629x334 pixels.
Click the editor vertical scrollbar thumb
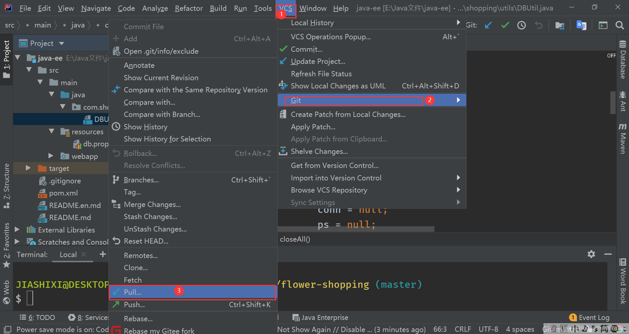613,102
